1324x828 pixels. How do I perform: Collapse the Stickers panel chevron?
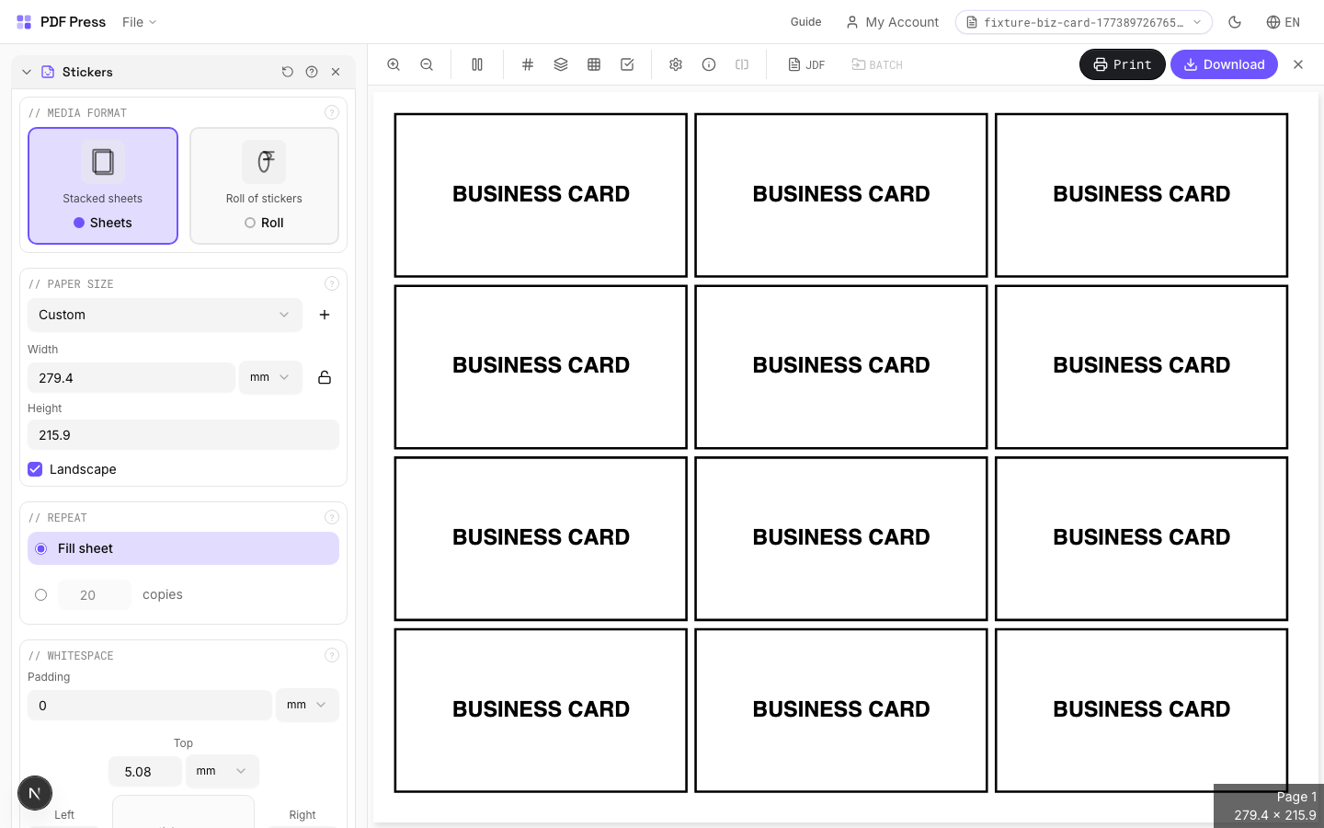click(x=26, y=72)
